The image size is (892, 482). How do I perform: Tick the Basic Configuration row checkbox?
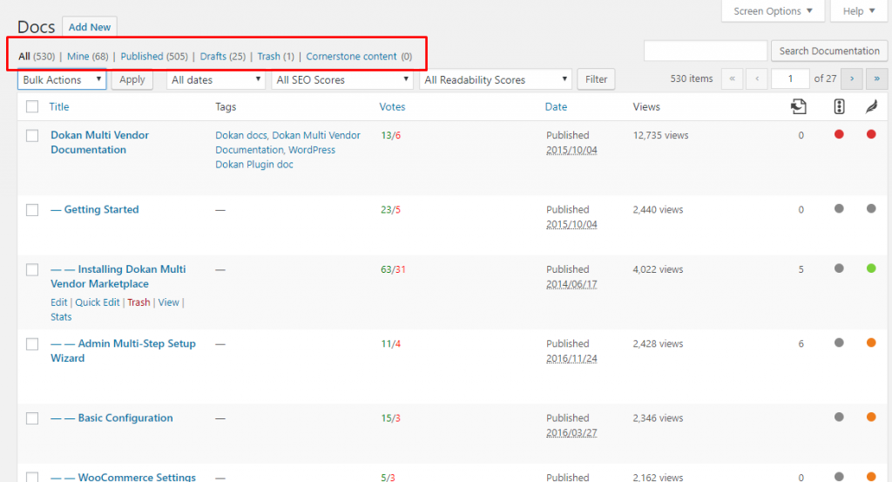click(x=32, y=418)
